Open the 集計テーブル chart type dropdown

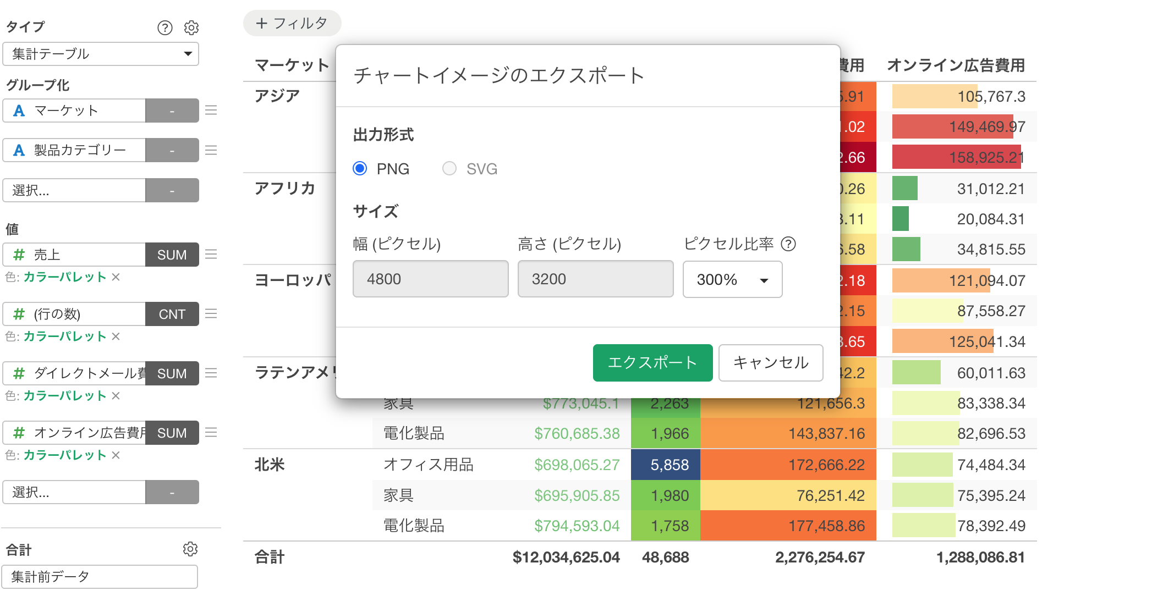coord(101,54)
